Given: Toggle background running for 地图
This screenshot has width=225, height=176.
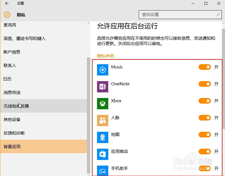Looking at the screenshot, I should click(x=205, y=135).
